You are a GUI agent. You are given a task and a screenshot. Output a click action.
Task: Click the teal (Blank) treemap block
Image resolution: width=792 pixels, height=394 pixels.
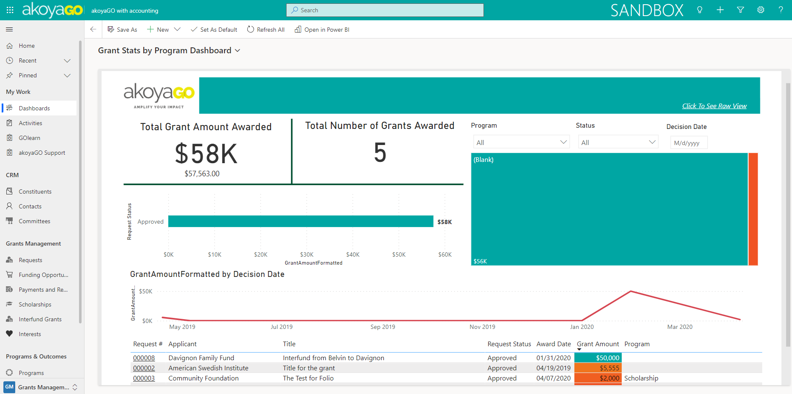coord(609,209)
